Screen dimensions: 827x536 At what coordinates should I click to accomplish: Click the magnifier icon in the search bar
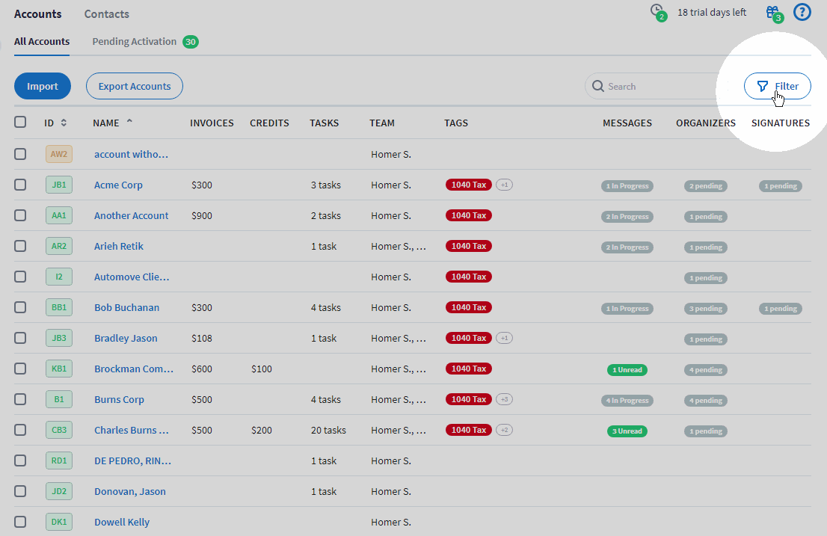point(598,86)
